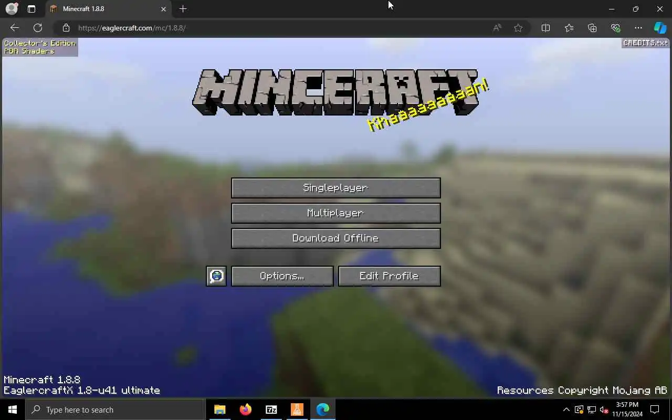
Task: Click the address bar URL field
Action: (278, 28)
